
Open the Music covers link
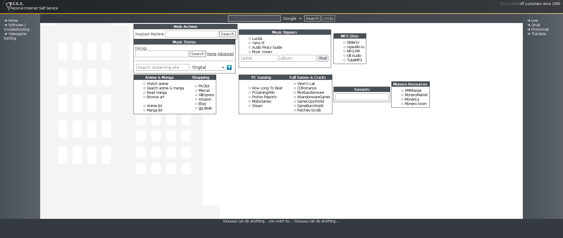tap(262, 52)
